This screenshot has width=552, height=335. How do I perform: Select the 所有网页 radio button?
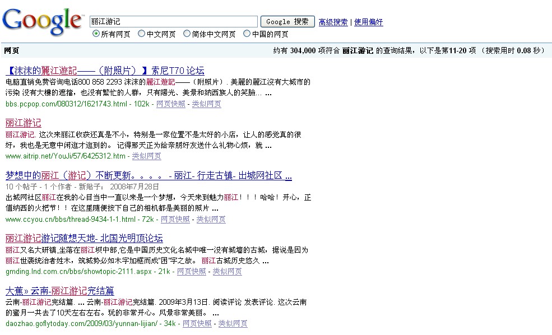[96, 34]
